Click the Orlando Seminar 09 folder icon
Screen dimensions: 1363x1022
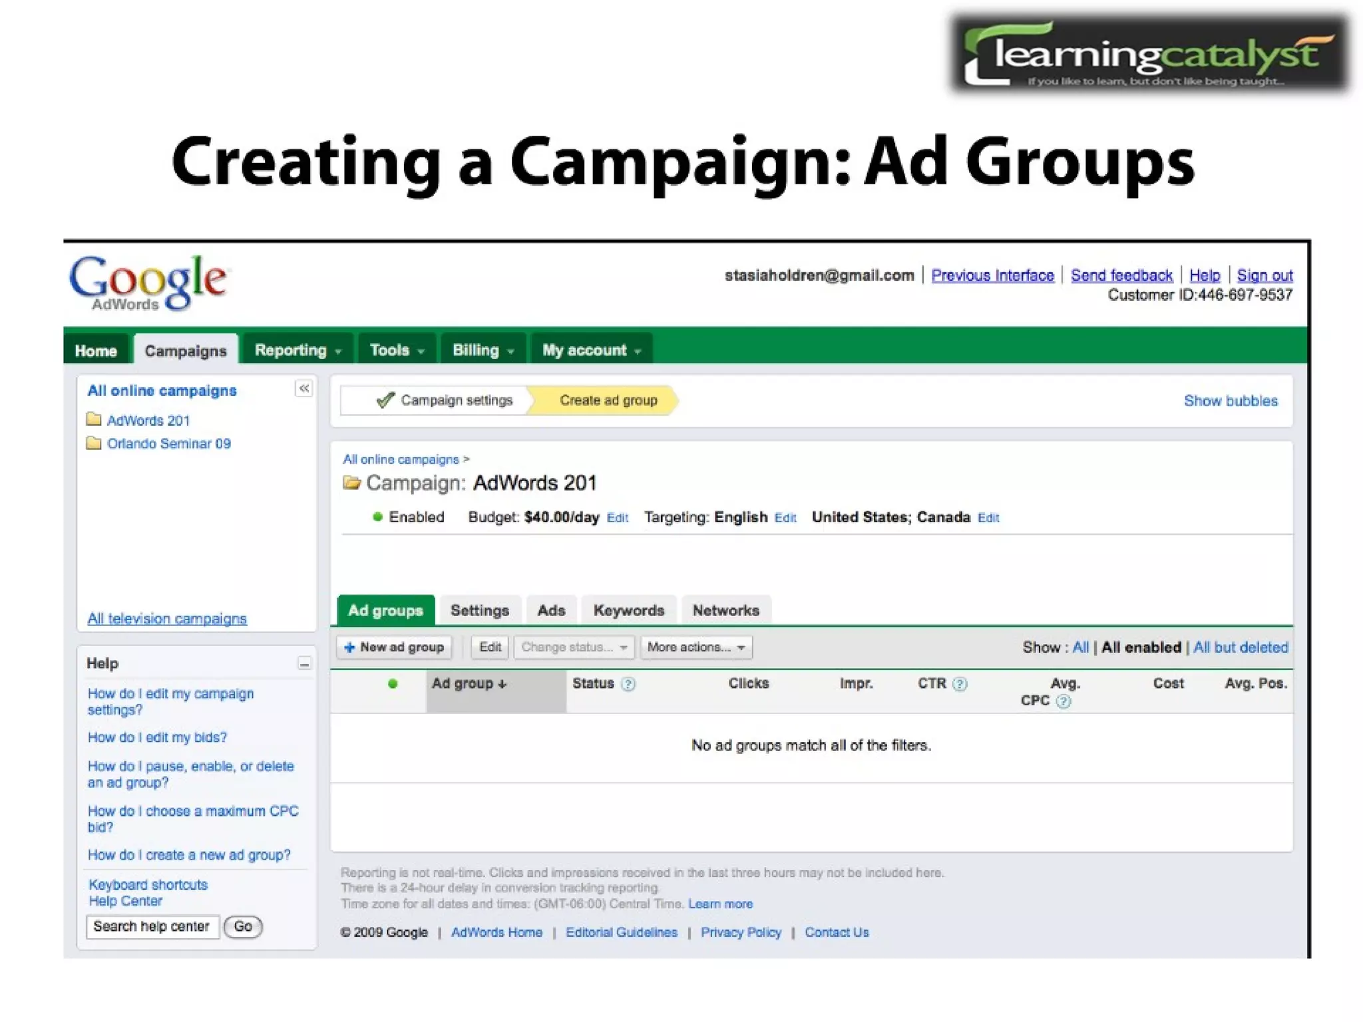94,443
